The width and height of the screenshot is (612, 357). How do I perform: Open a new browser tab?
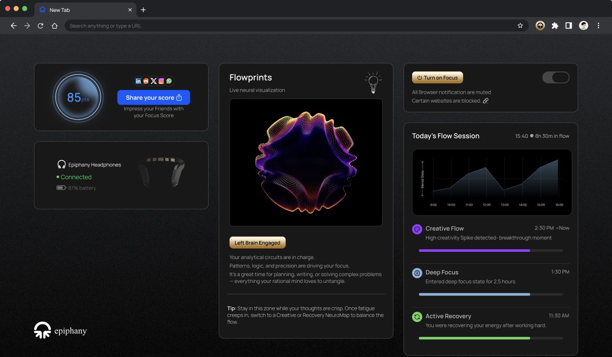click(143, 10)
